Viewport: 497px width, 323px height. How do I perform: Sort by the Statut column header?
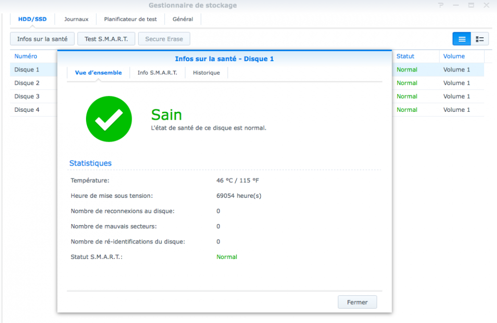click(x=406, y=56)
